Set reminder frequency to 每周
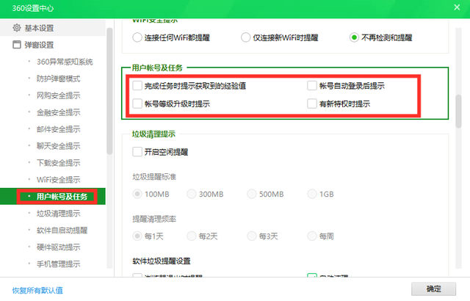Viewport: 470px width, 301px height. pyautogui.click(x=312, y=236)
